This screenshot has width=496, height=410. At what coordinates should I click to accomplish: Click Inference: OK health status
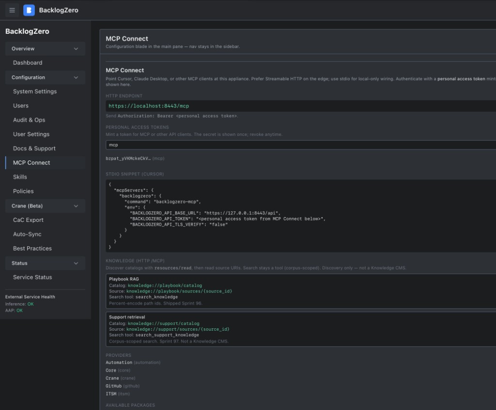(19, 304)
